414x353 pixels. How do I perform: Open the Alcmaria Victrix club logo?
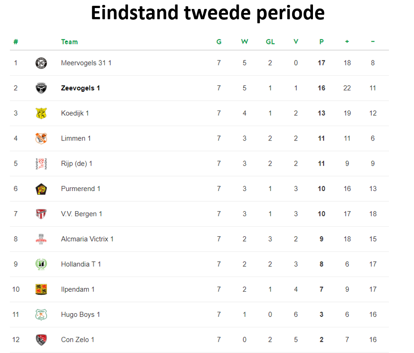tap(41, 239)
